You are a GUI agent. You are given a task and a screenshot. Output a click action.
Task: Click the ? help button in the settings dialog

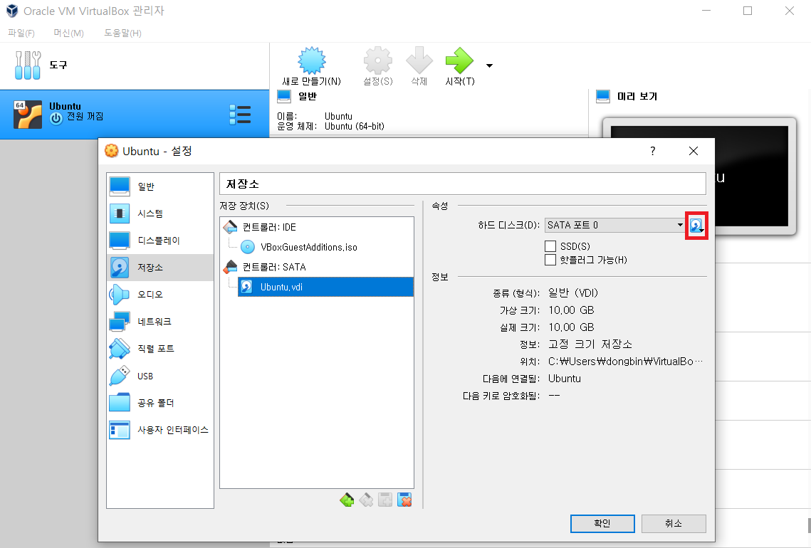(653, 151)
